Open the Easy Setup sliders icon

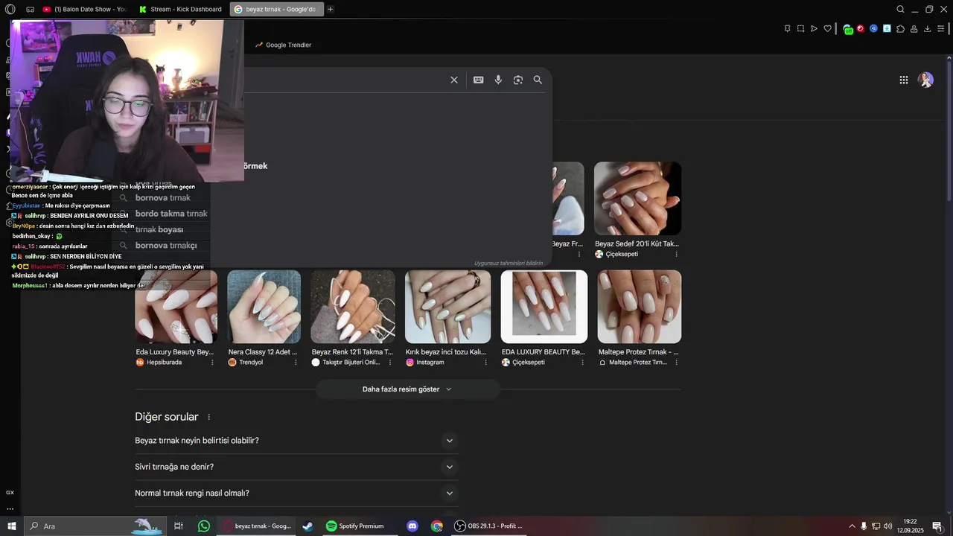[941, 28]
